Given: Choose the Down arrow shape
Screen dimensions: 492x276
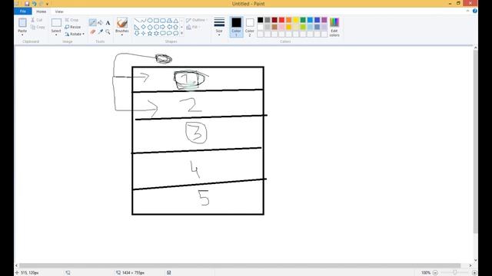Looking at the screenshot, I should pyautogui.click(x=137, y=33).
